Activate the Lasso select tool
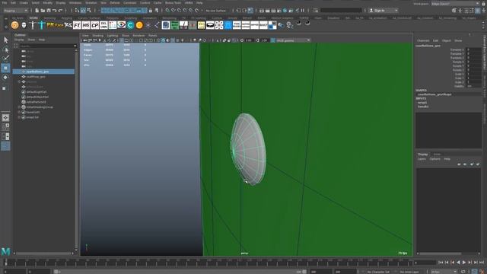The width and height of the screenshot is (487, 274). click(5, 49)
